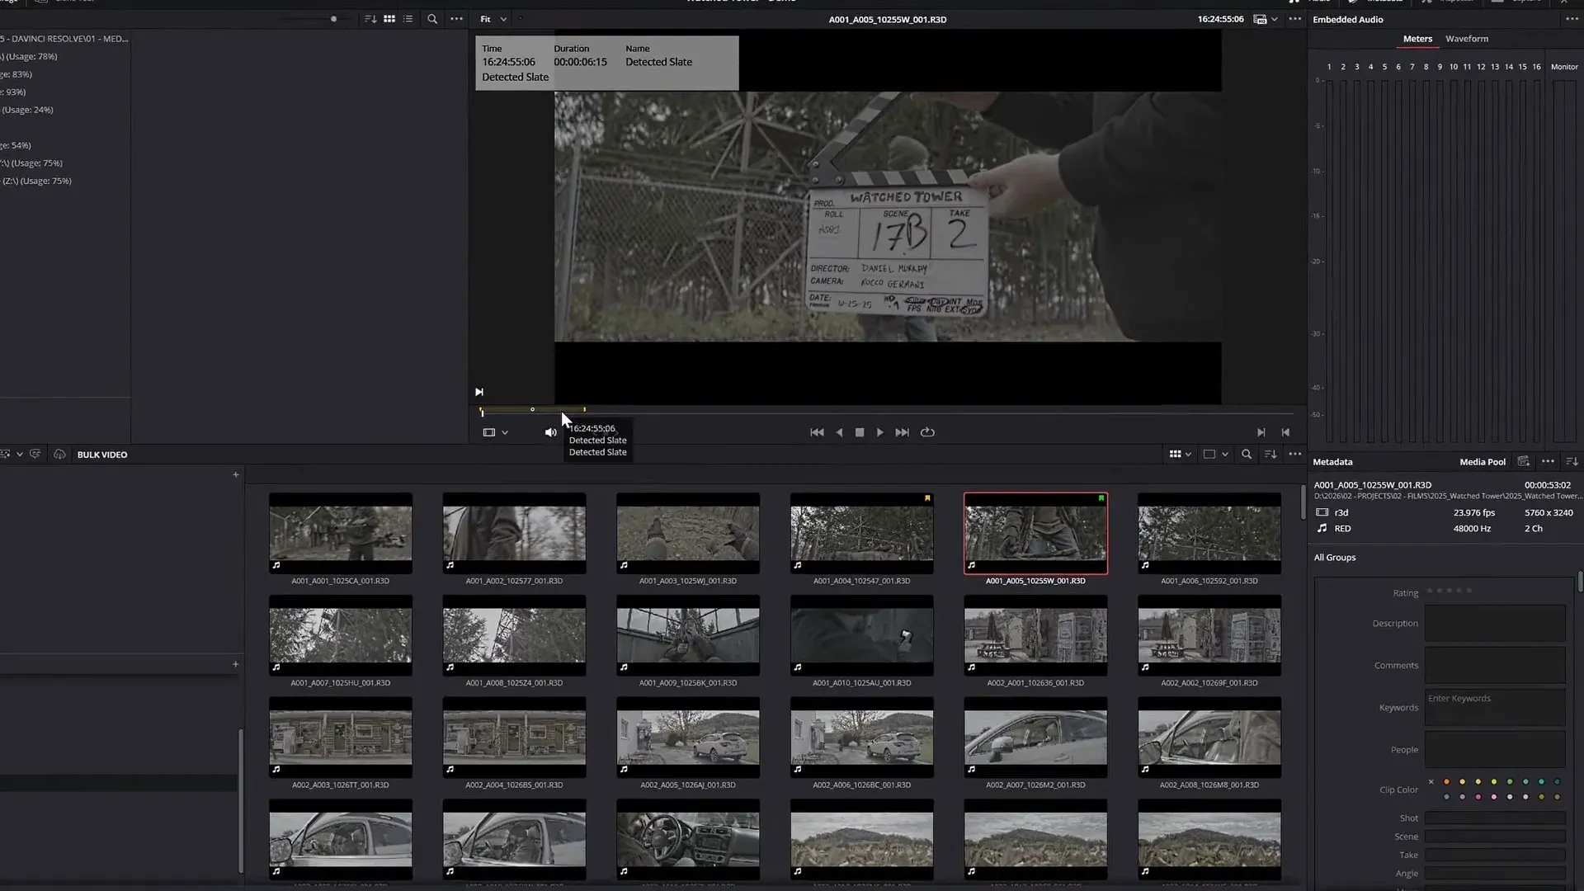
Task: Click the plus icon atop bin list
Action: click(235, 474)
